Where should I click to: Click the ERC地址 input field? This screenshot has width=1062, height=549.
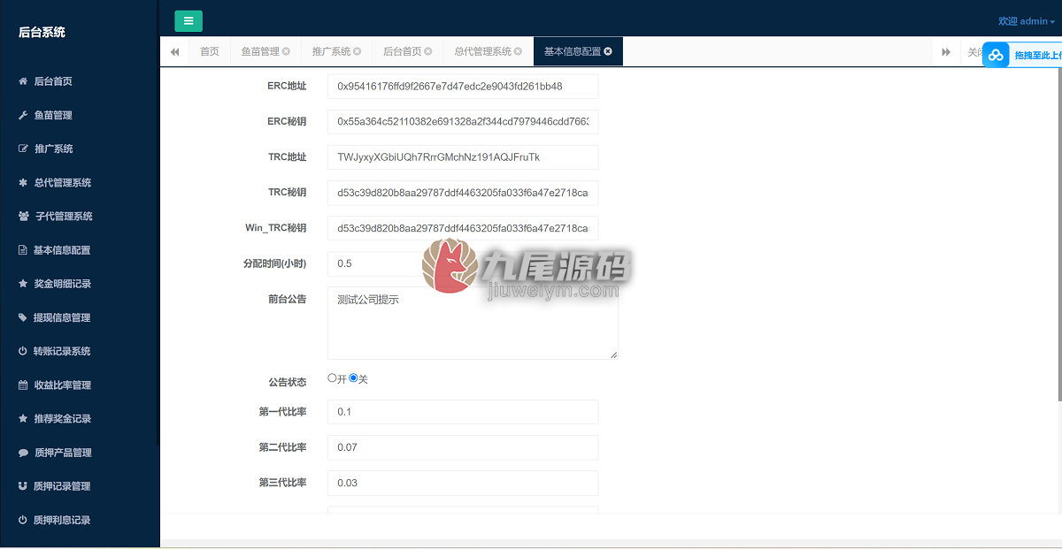463,87
